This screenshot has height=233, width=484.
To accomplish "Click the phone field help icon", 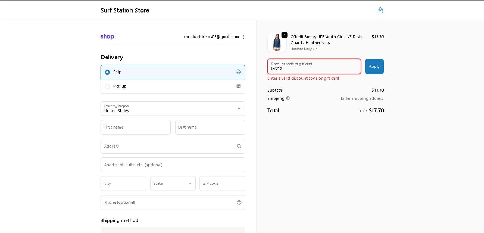I will click(239, 202).
